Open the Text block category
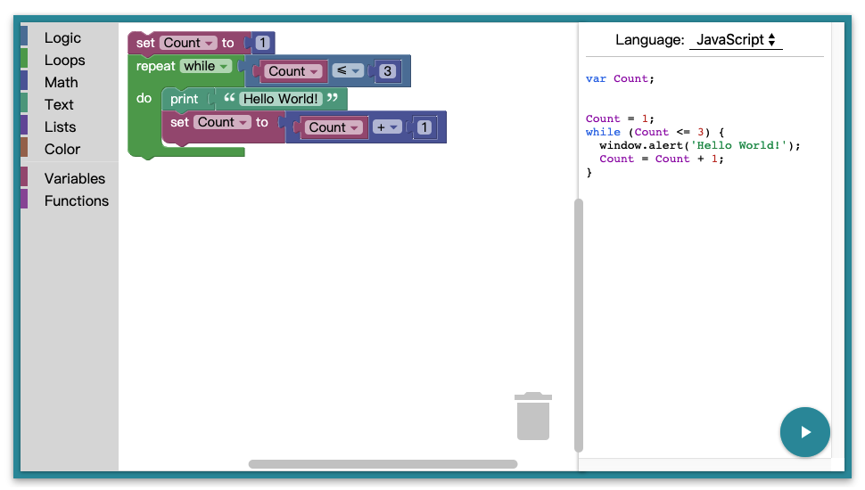This screenshot has height=490, width=865. 59,105
